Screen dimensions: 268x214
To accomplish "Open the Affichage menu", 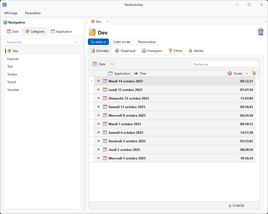I will pos(11,13).
